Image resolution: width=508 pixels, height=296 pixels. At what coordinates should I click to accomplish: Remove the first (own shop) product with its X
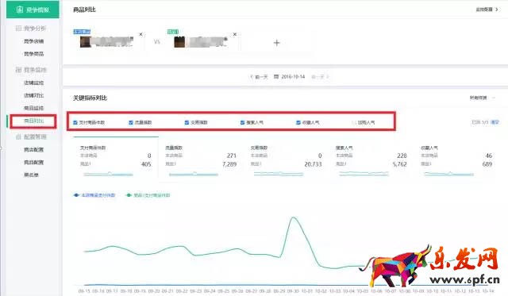[140, 34]
